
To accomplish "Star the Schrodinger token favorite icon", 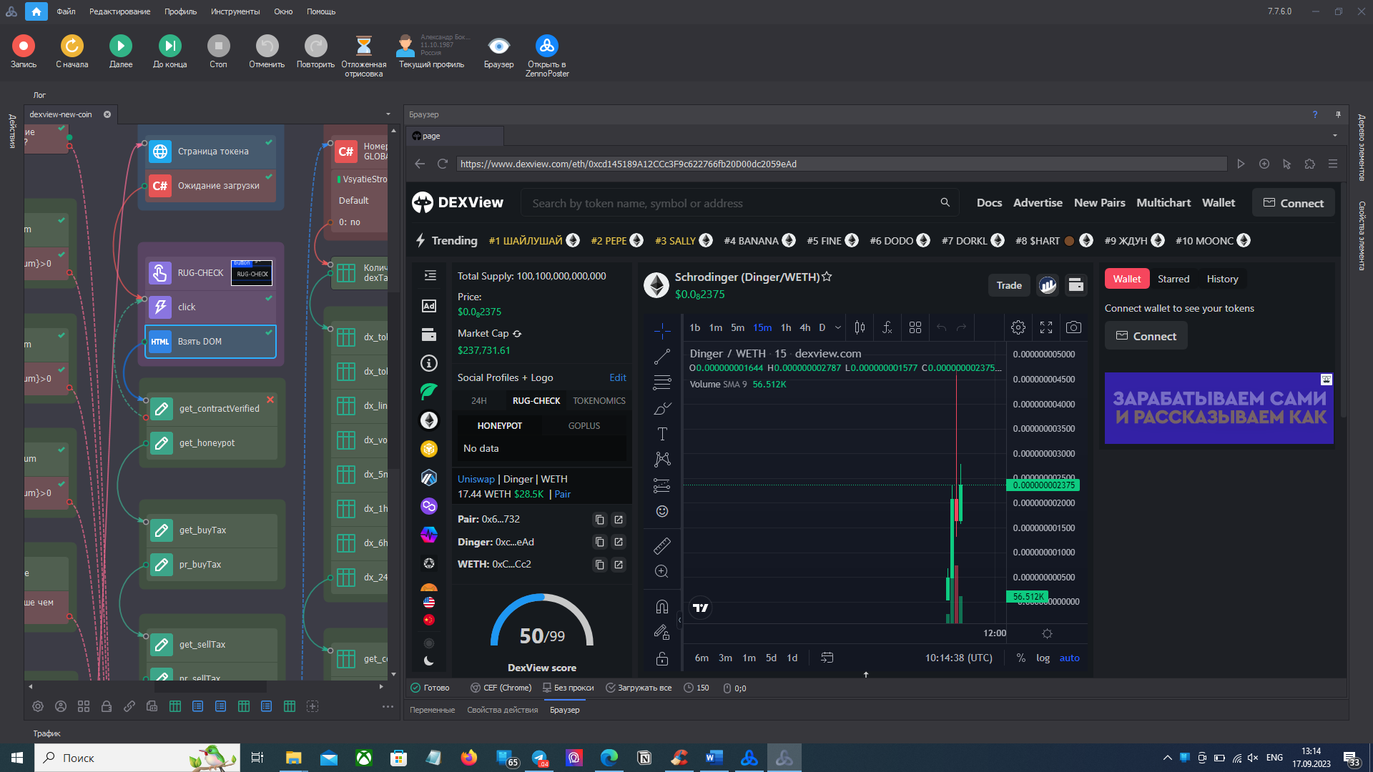I will point(827,277).
